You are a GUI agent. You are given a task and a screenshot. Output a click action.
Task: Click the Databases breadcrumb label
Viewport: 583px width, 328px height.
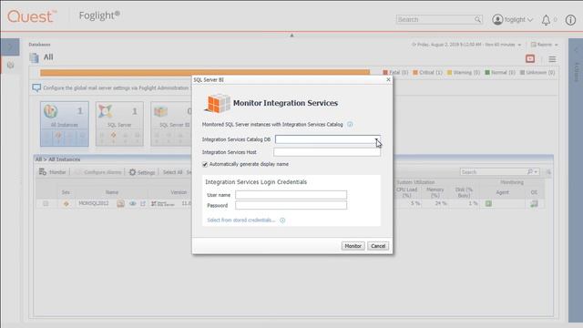coord(39,45)
